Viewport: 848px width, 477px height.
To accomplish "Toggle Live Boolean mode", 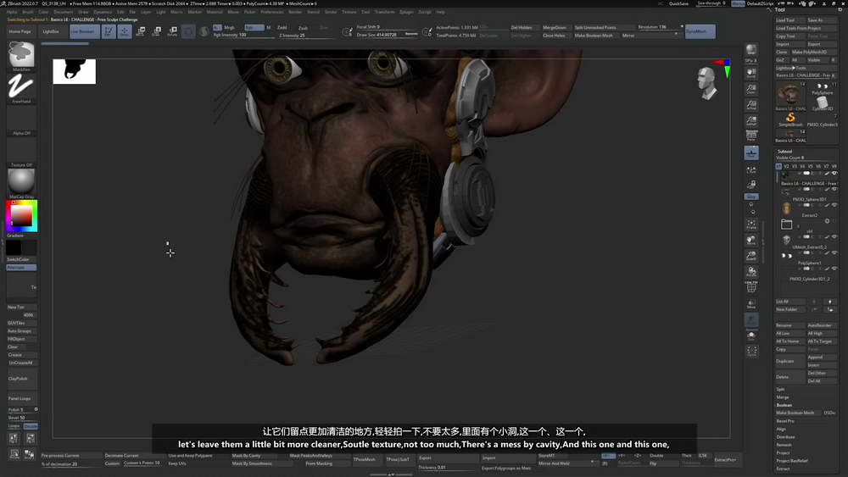I will click(84, 31).
